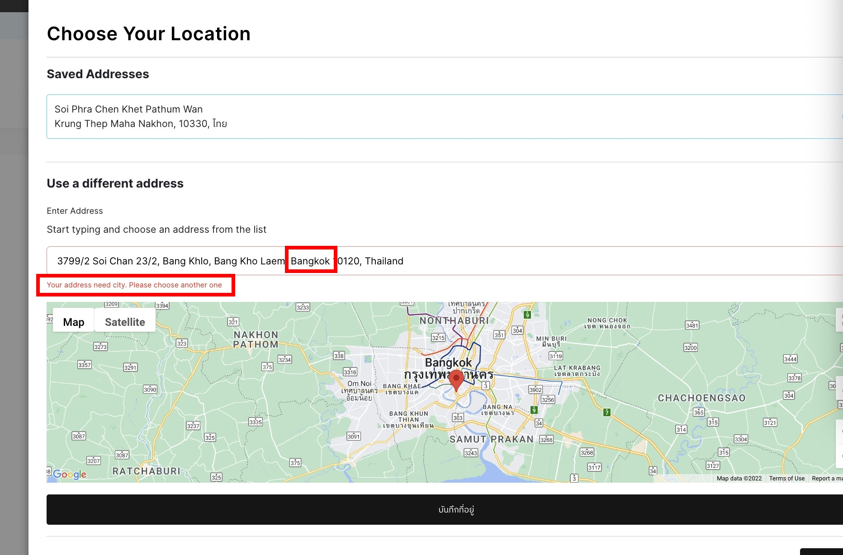Click the 'Enter Address' label
Screen dimensions: 843x555
(75, 211)
